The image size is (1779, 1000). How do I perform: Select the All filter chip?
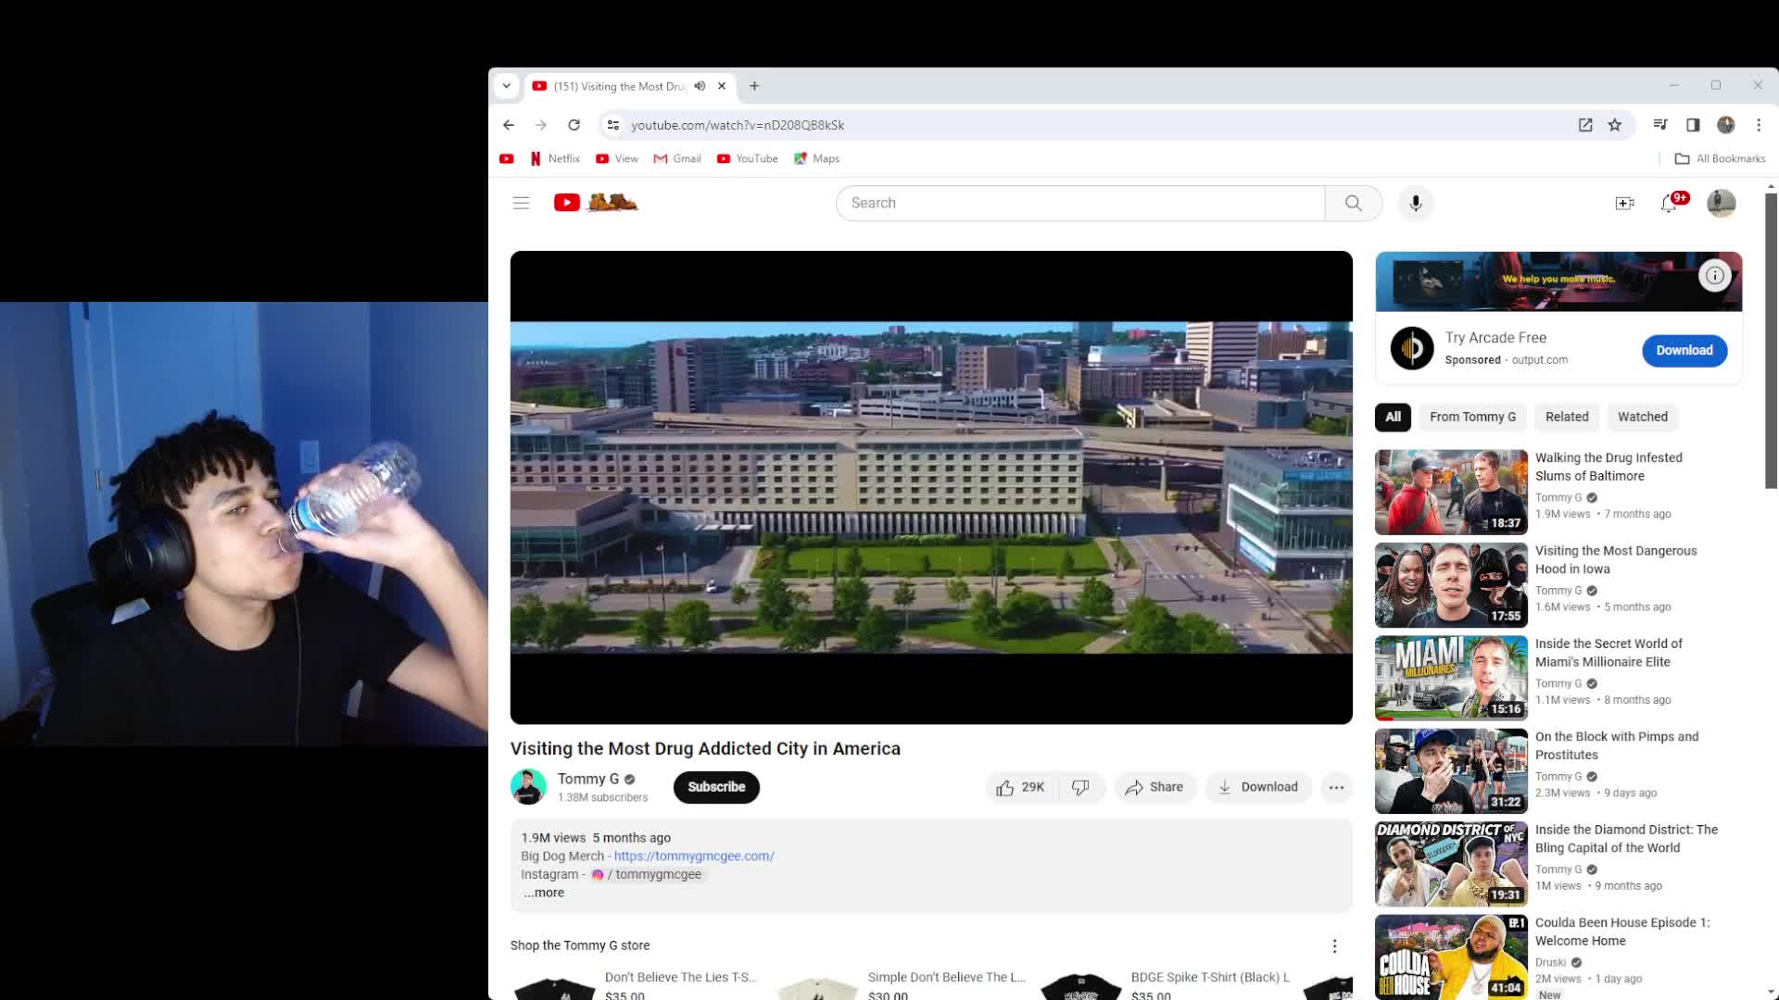[x=1393, y=417]
